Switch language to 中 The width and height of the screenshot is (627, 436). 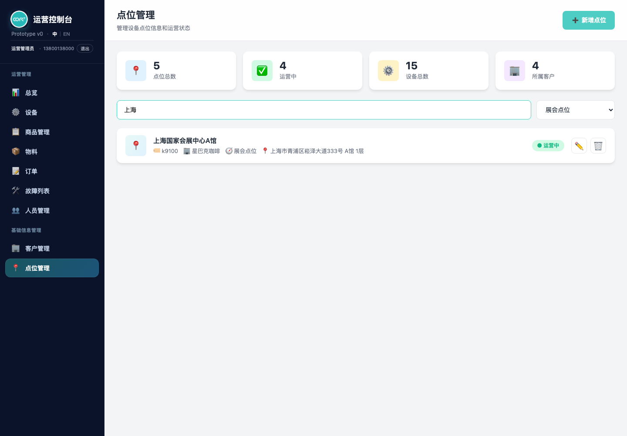[x=55, y=34]
